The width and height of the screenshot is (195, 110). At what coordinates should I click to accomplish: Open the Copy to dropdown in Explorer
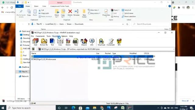63,17
